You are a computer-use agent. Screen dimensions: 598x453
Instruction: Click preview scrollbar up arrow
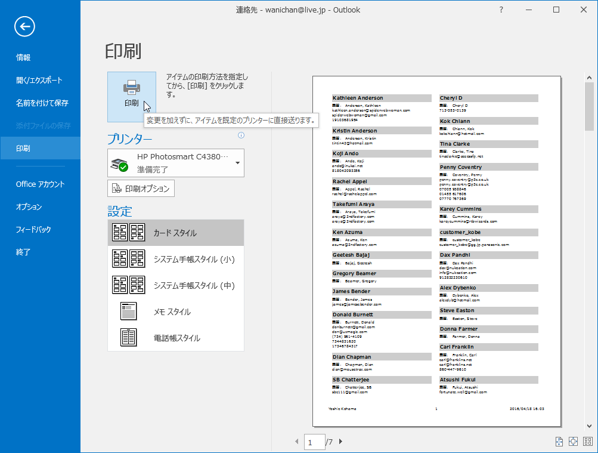[589, 78]
